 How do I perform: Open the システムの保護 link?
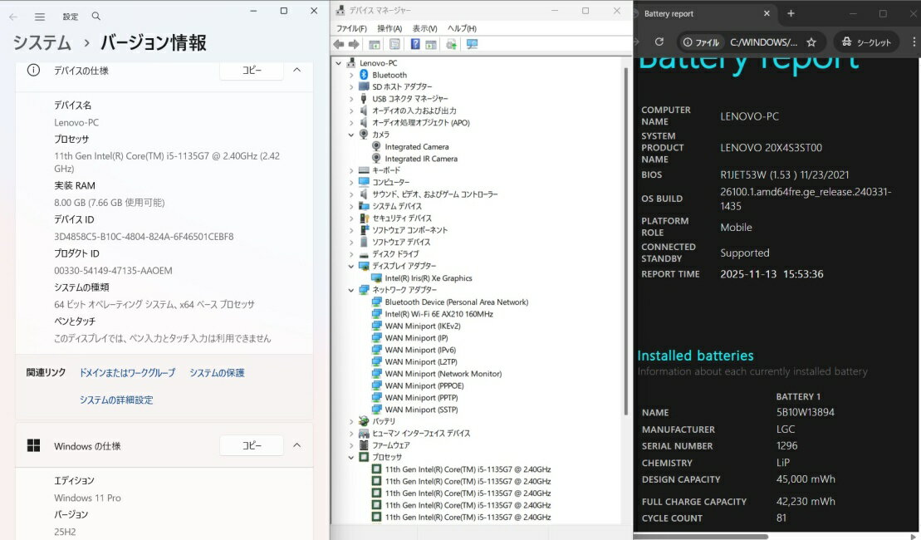(x=217, y=373)
